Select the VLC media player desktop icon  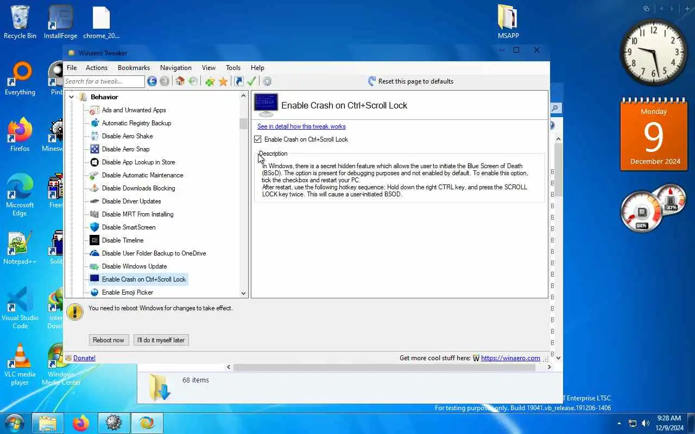click(x=20, y=365)
